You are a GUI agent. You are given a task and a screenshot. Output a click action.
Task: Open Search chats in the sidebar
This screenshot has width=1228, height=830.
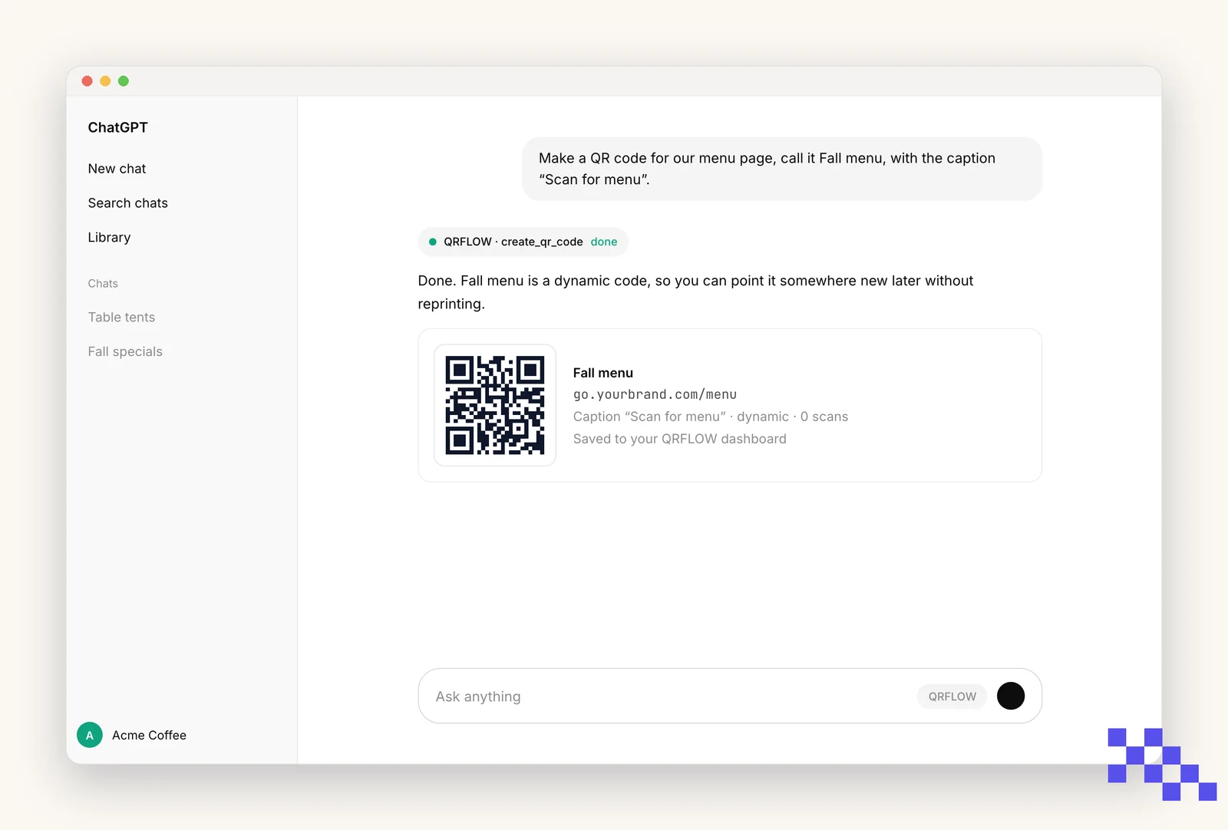click(127, 203)
